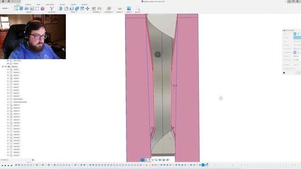Screen dimensions: 301x169
Task: Switch to the Mesh tab
Action: click(39, 5)
